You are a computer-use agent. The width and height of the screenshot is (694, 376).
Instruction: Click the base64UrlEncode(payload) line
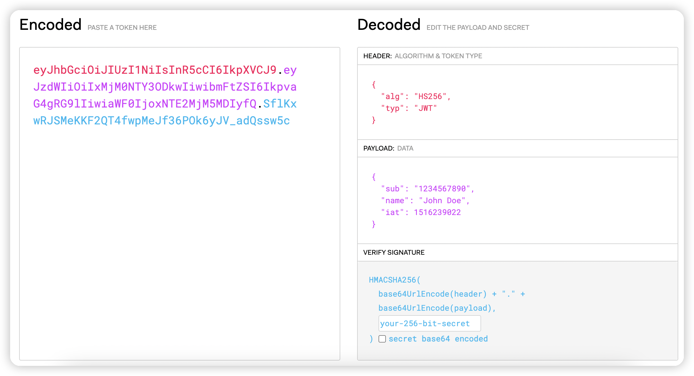point(437,308)
